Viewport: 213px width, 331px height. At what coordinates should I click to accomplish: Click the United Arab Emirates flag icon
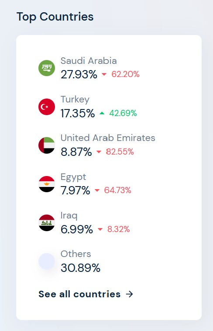pyautogui.click(x=47, y=145)
